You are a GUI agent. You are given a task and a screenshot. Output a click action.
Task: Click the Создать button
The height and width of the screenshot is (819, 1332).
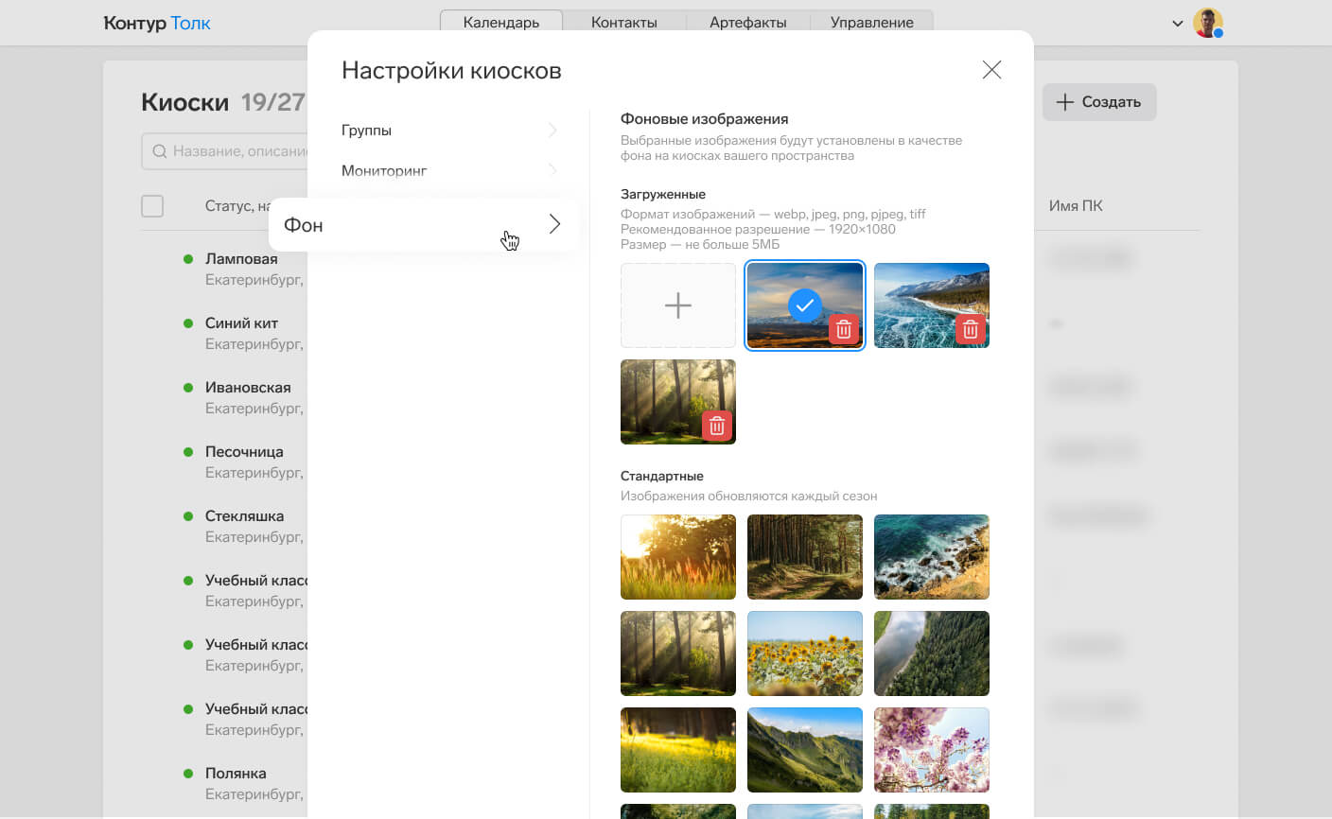(1099, 102)
